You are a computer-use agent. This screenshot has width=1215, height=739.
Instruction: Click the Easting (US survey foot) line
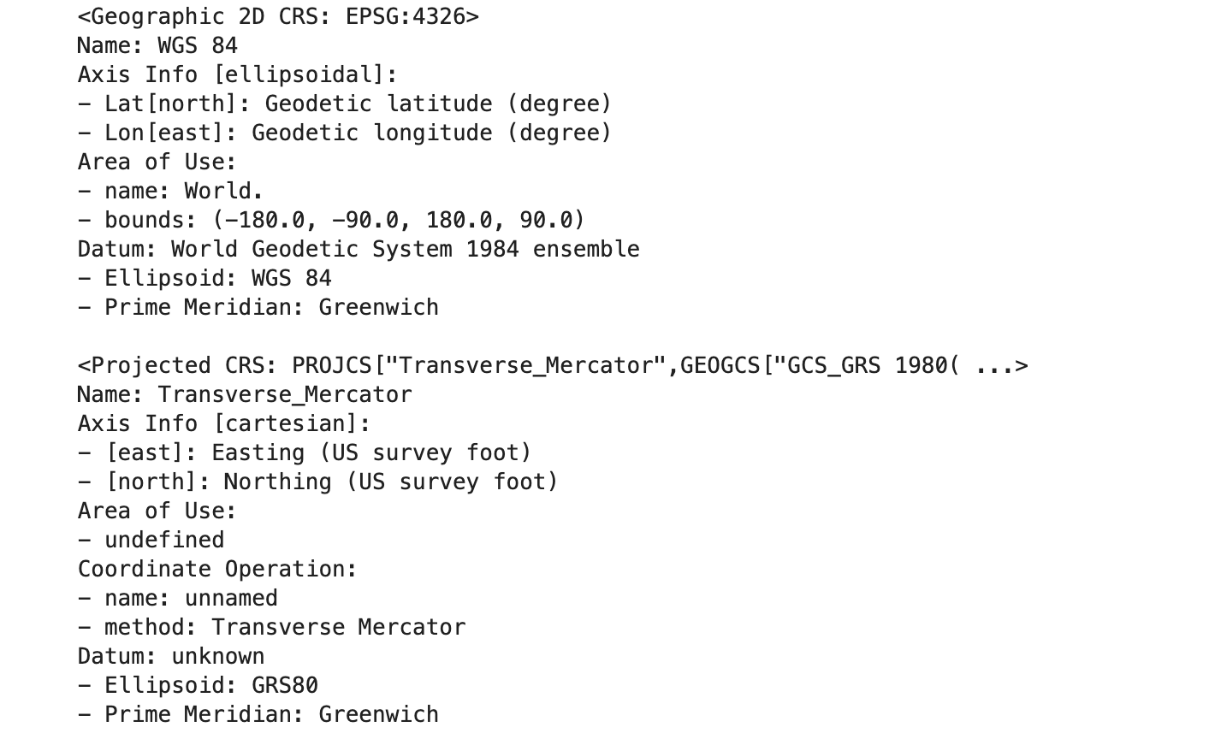[305, 452]
